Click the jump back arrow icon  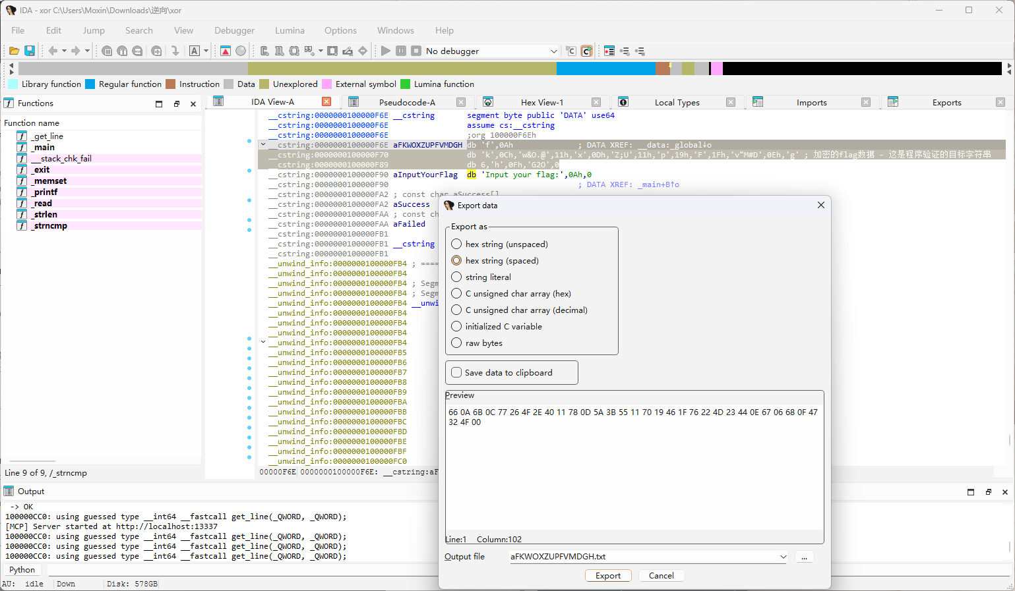pyautogui.click(x=53, y=51)
